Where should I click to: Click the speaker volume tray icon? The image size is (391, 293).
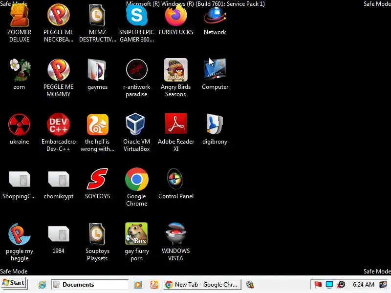341,285
